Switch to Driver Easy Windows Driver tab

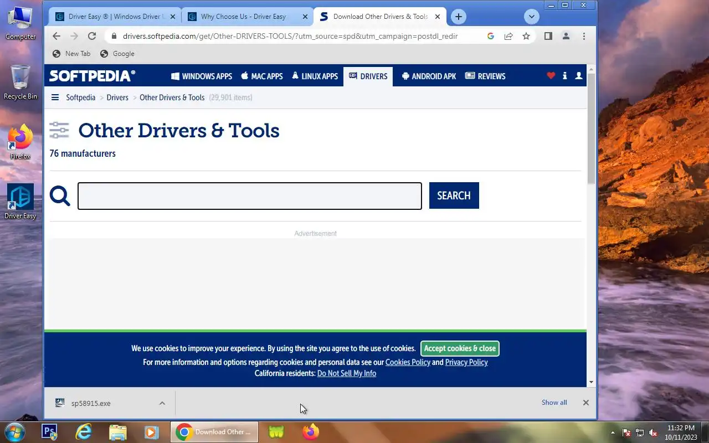pos(115,17)
